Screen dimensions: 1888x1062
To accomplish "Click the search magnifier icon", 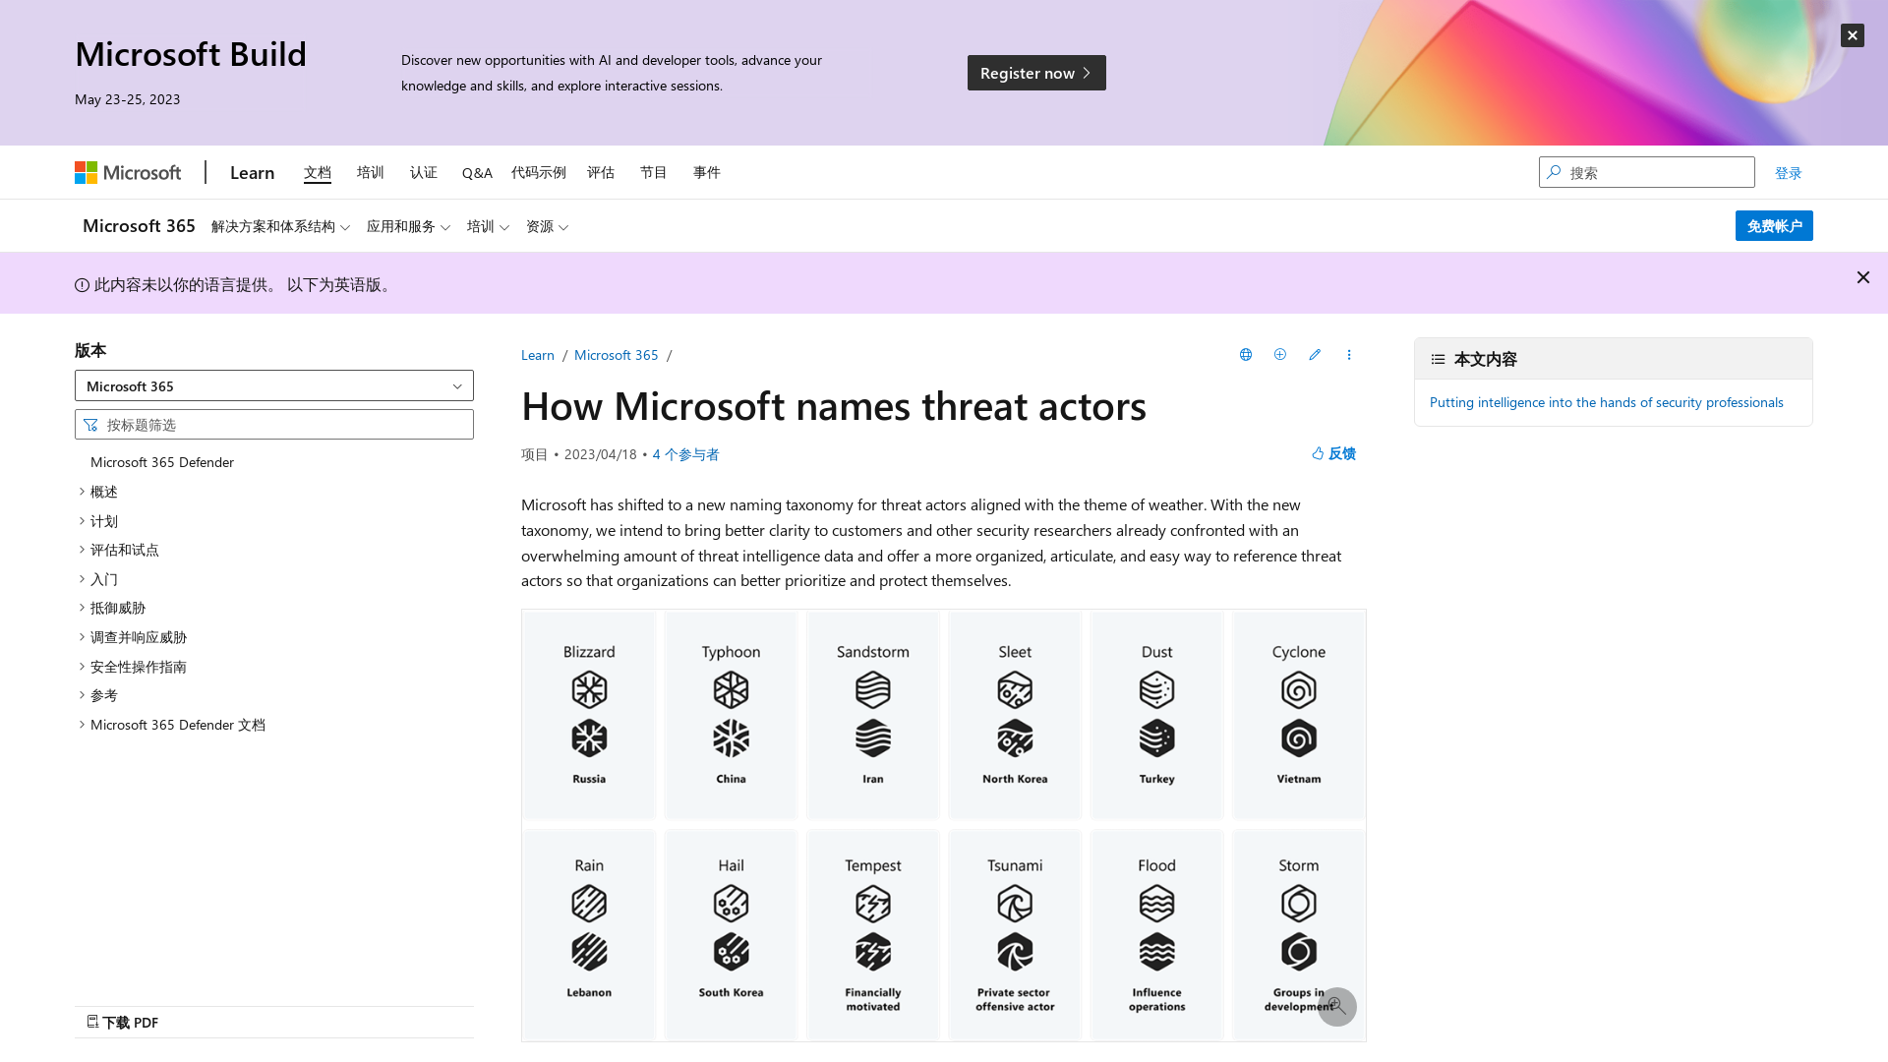I will [x=1554, y=172].
